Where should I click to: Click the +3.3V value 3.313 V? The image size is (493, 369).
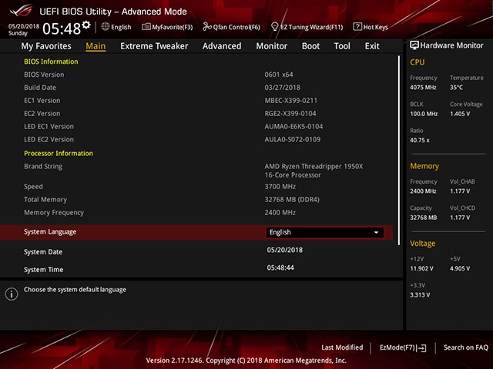coord(420,295)
